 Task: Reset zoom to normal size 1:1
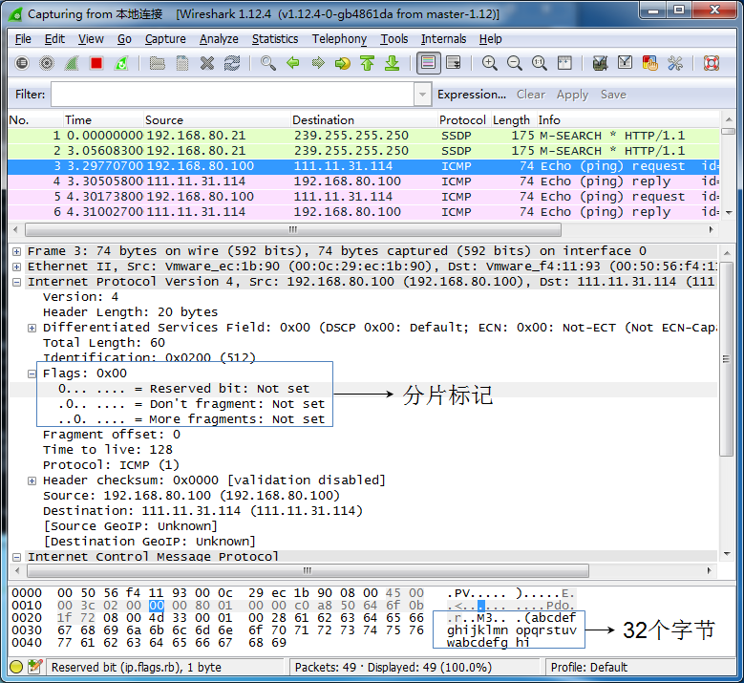(x=539, y=63)
